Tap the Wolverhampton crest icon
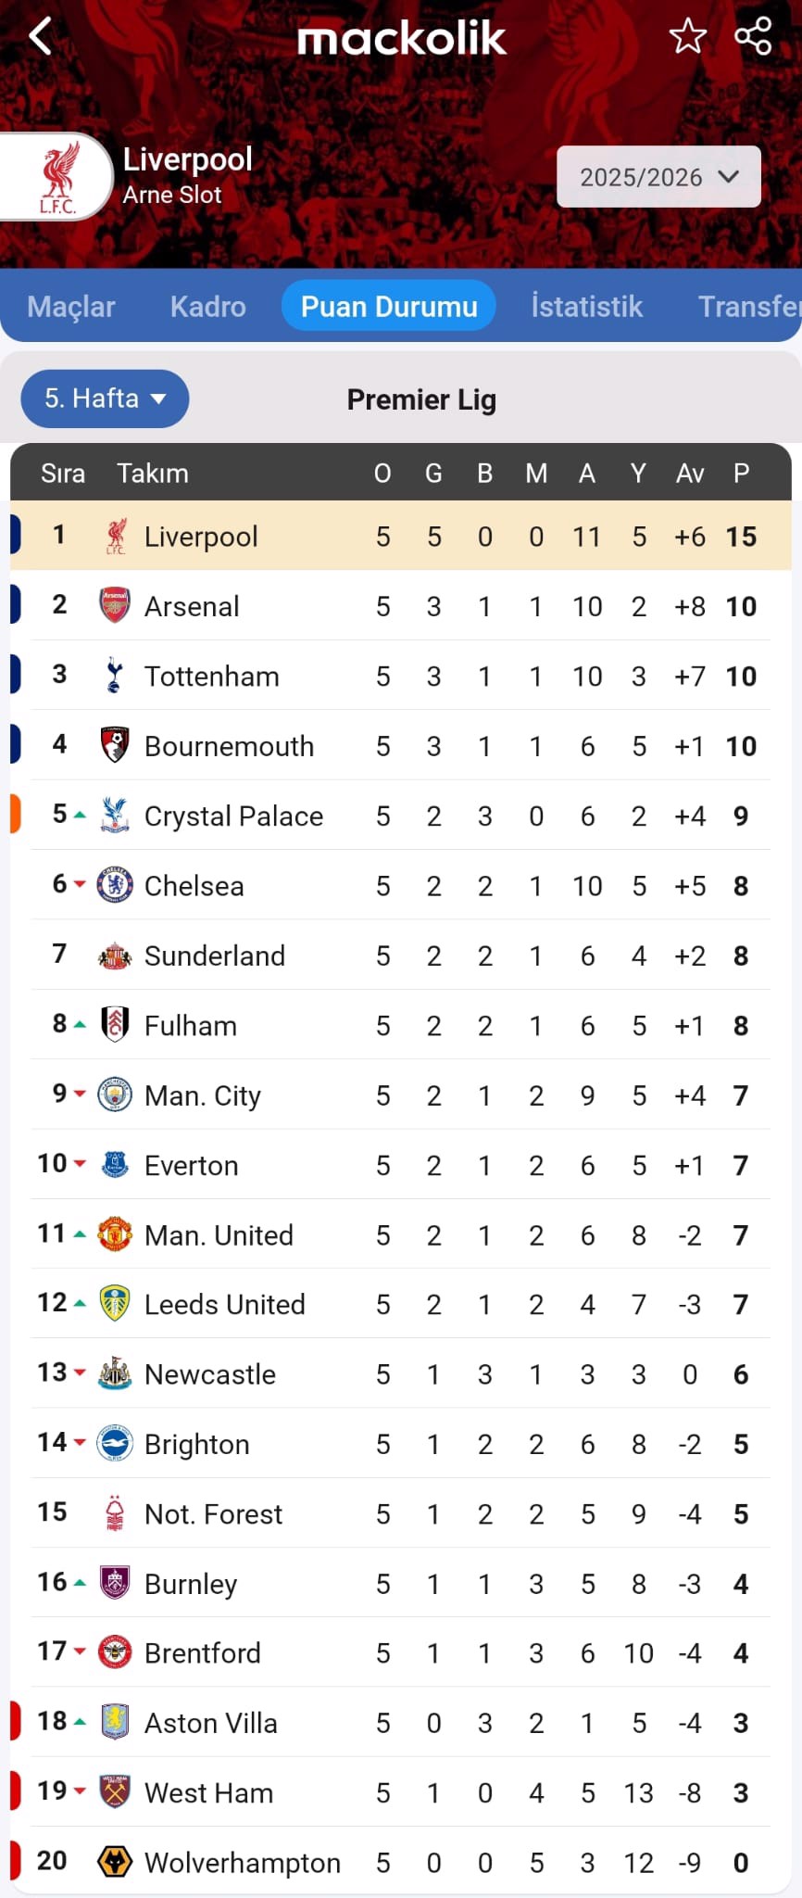The height and width of the screenshot is (1898, 802). (115, 1862)
